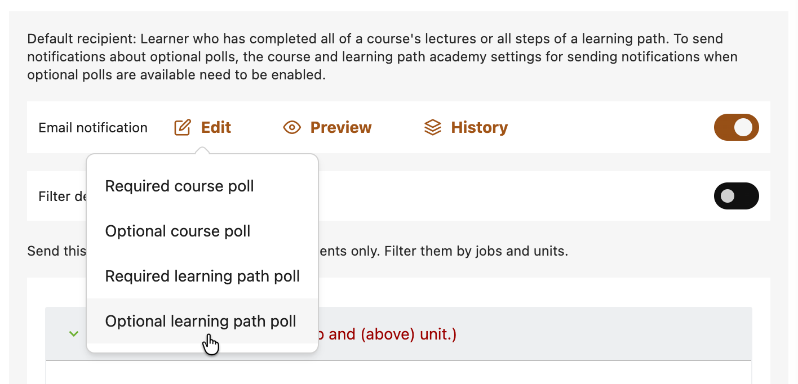This screenshot has width=798, height=384.
Task: Collapse the section with the green chevron
Action: (x=73, y=334)
